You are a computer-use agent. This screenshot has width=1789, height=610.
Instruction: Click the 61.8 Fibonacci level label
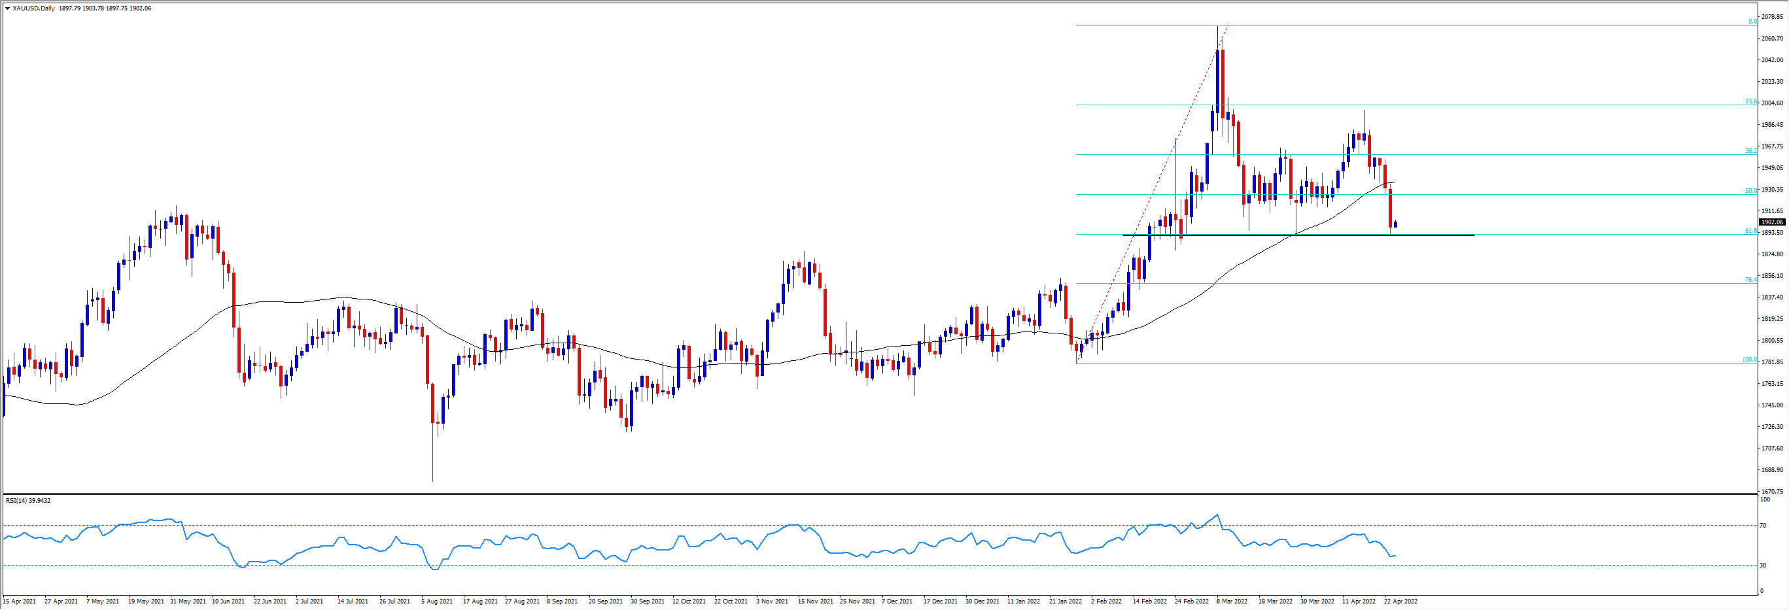click(1751, 231)
